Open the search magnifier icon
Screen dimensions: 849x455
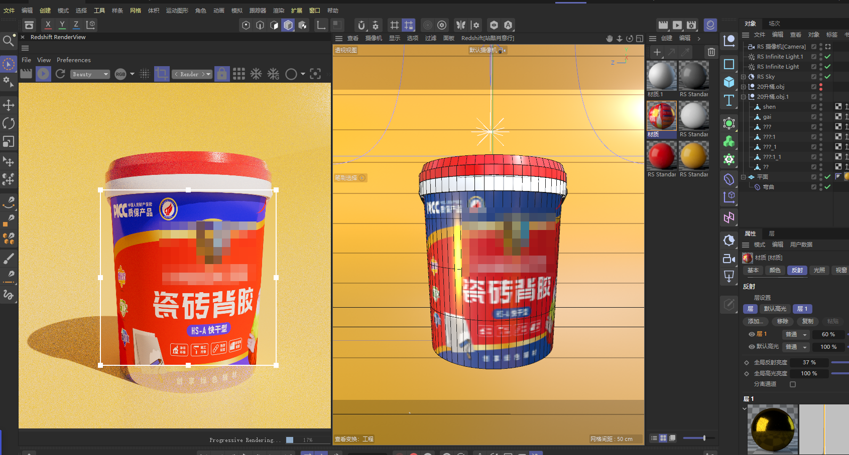coord(9,41)
